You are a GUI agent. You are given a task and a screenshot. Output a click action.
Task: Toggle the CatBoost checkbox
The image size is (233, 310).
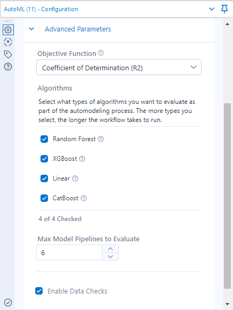click(44, 198)
